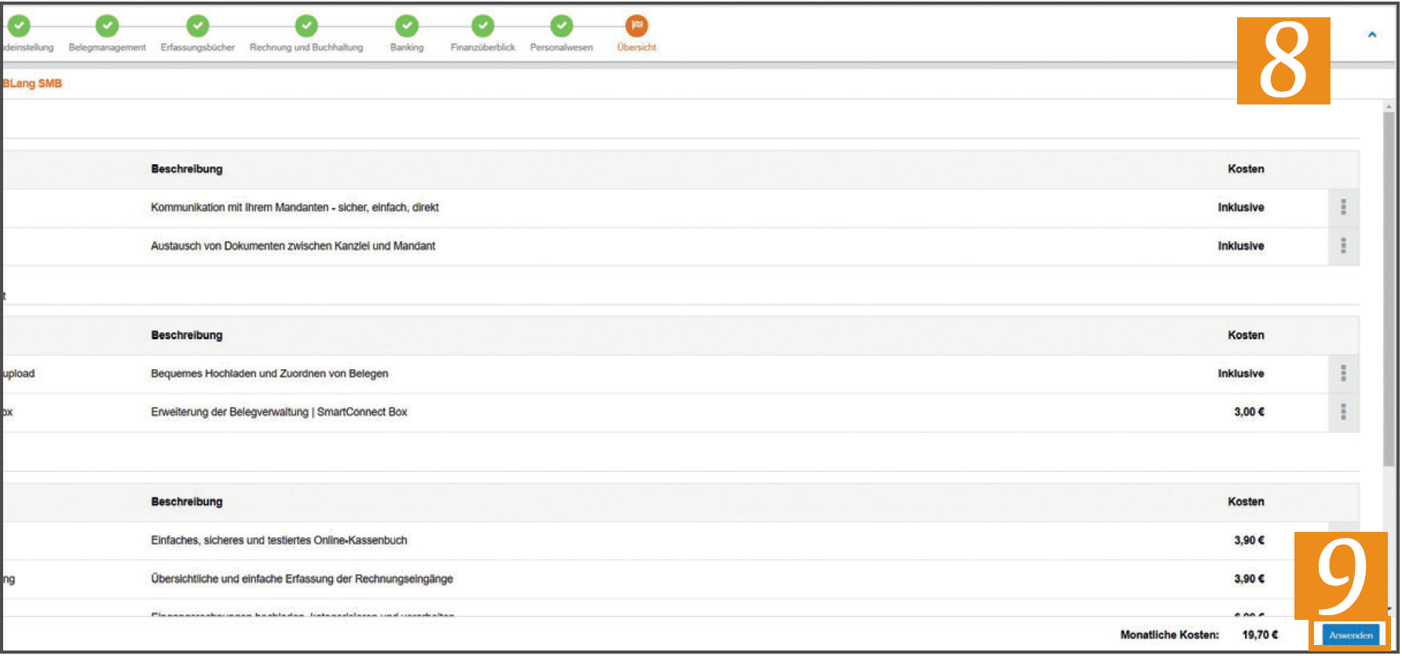Click the BLang SMB heading link
Image resolution: width=1402 pixels, height=656 pixels.
click(x=32, y=83)
